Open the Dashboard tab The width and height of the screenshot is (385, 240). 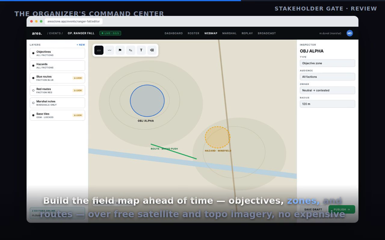pos(174,33)
